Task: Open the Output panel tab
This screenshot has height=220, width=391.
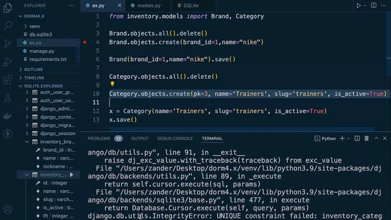Action: (140, 139)
